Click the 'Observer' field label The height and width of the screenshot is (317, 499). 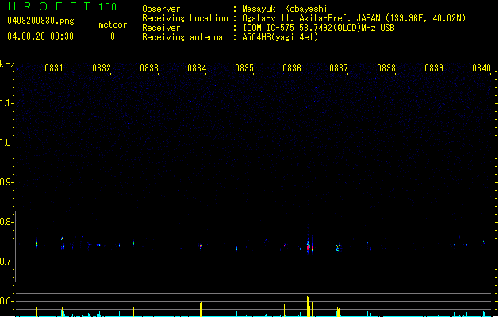pyautogui.click(x=161, y=9)
